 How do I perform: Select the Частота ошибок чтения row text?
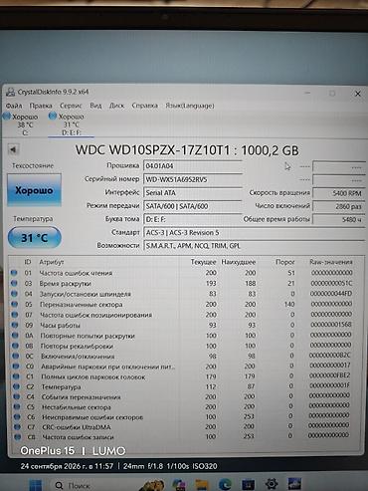pyautogui.click(x=76, y=273)
